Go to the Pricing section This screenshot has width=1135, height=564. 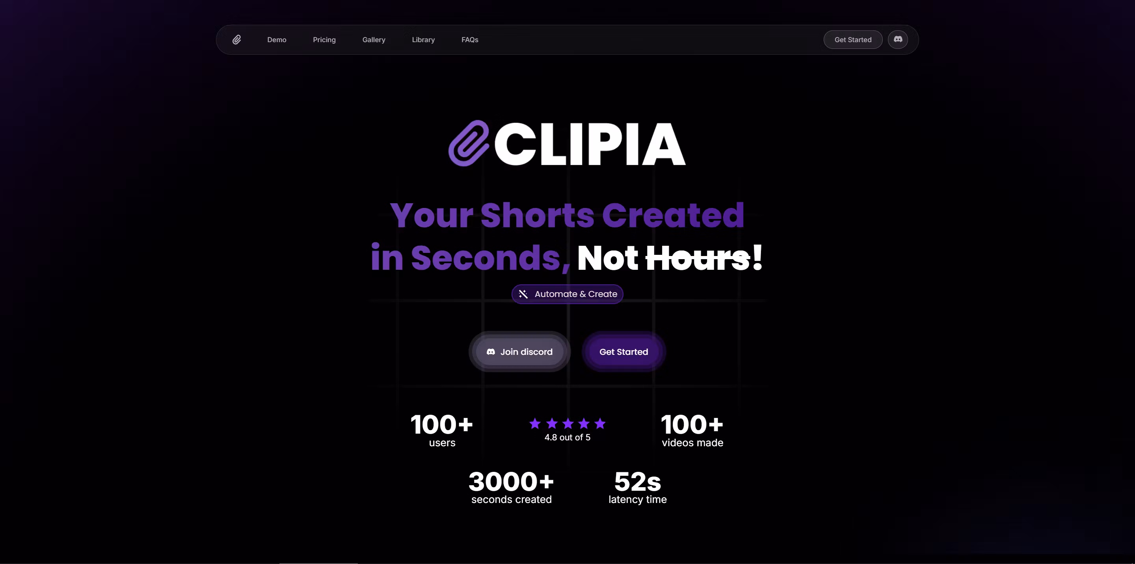tap(324, 40)
